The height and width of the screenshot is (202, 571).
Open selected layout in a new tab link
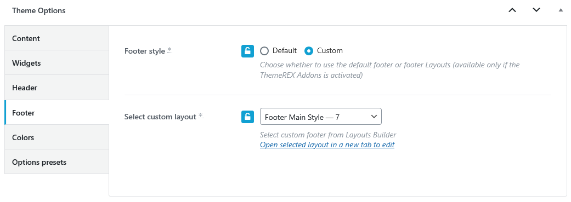click(327, 145)
